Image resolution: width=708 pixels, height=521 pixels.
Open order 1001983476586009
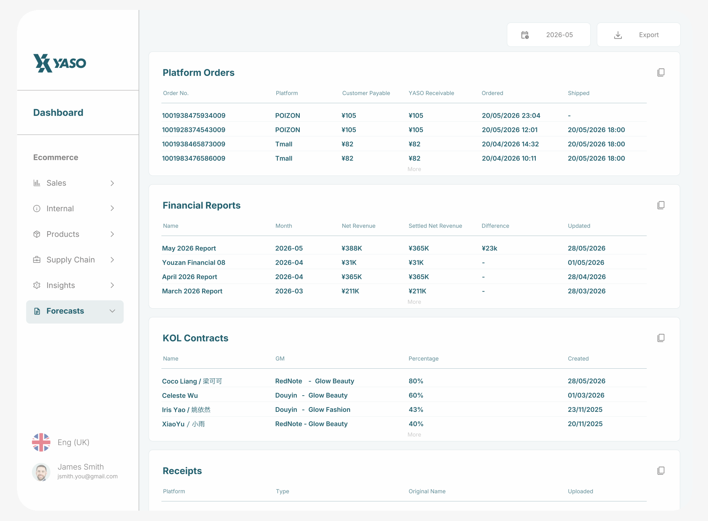click(194, 159)
